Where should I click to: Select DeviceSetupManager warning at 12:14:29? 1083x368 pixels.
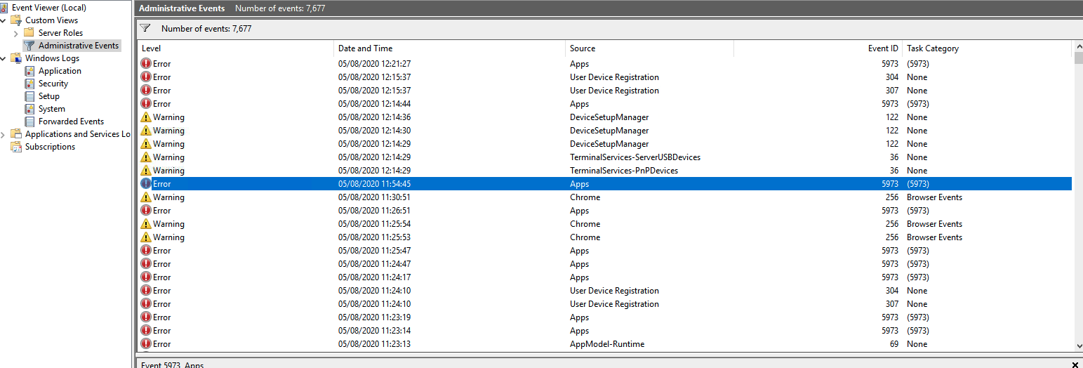(x=605, y=144)
